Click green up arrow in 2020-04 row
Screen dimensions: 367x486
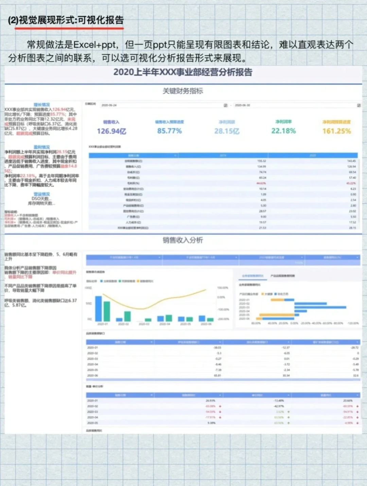tap(289, 417)
